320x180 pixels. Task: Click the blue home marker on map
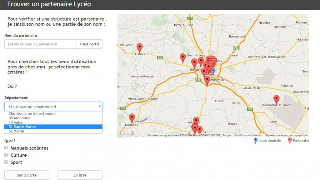[213, 72]
